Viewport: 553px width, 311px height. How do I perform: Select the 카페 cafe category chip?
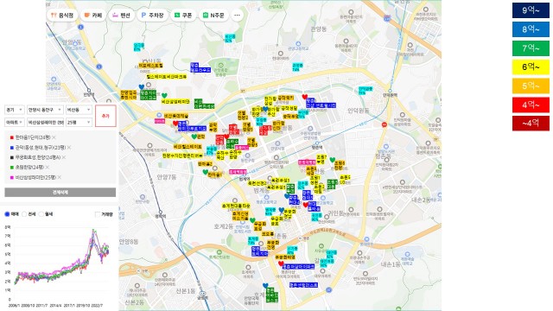[x=93, y=16]
